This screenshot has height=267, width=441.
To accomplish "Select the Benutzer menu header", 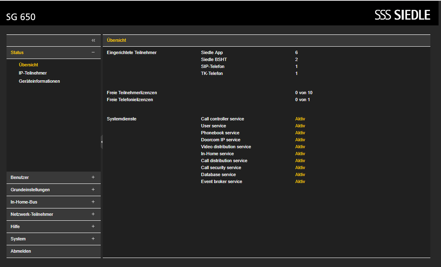I will [x=54, y=178].
